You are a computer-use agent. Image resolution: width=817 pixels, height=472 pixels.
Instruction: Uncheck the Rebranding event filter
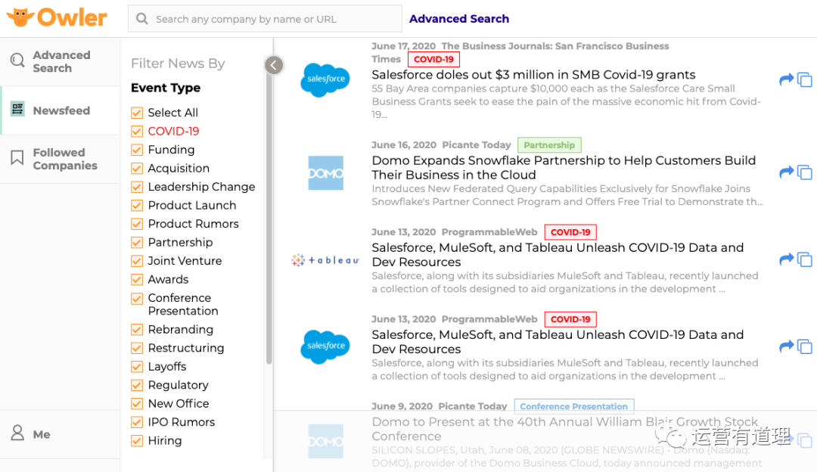(x=137, y=330)
